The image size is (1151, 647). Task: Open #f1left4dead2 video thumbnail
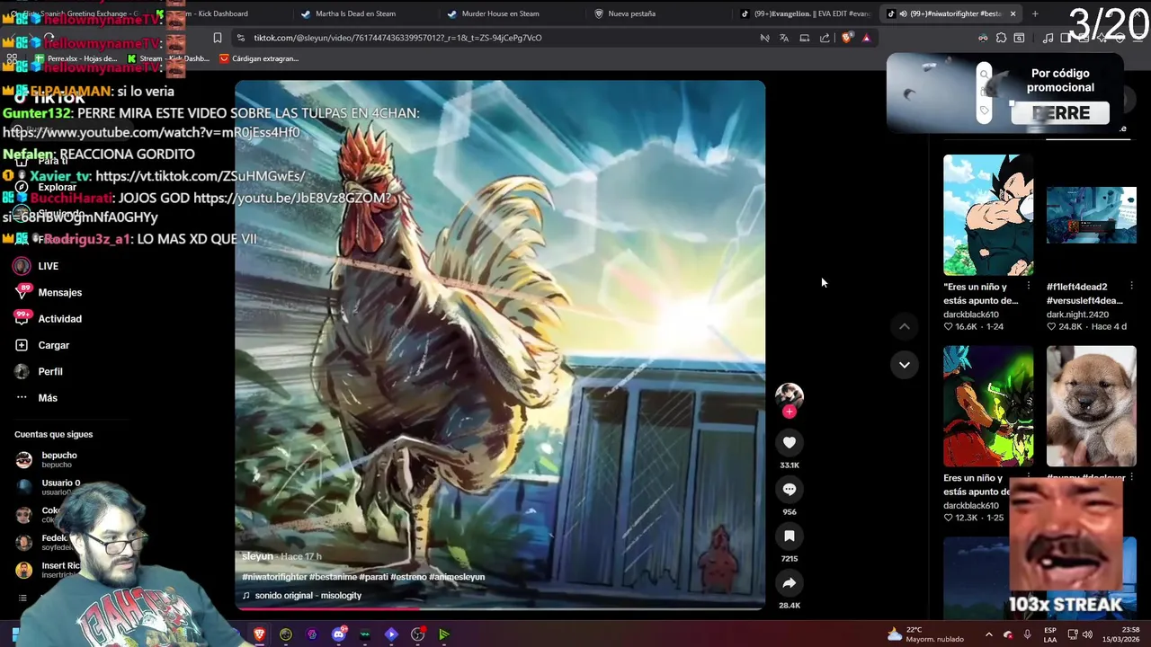(x=1091, y=215)
